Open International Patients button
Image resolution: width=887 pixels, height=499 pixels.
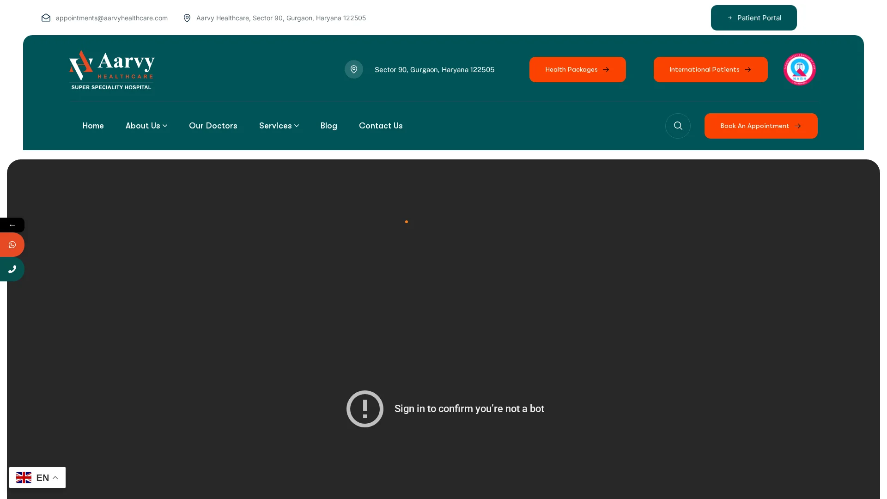tap(711, 69)
